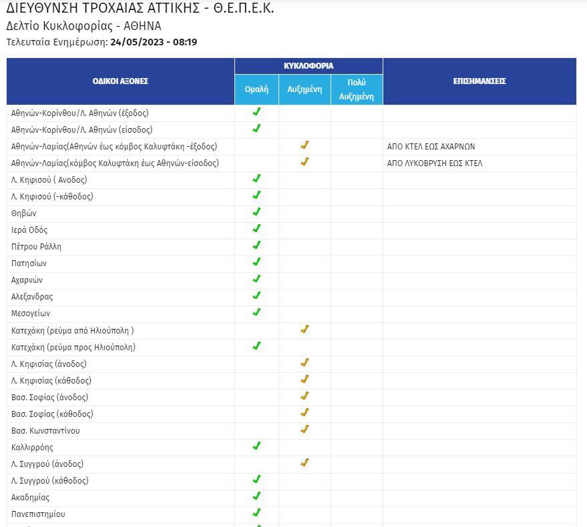Click green checkmark for Μεσογείων row
Screen dimensions: 587x527
pyautogui.click(x=256, y=312)
